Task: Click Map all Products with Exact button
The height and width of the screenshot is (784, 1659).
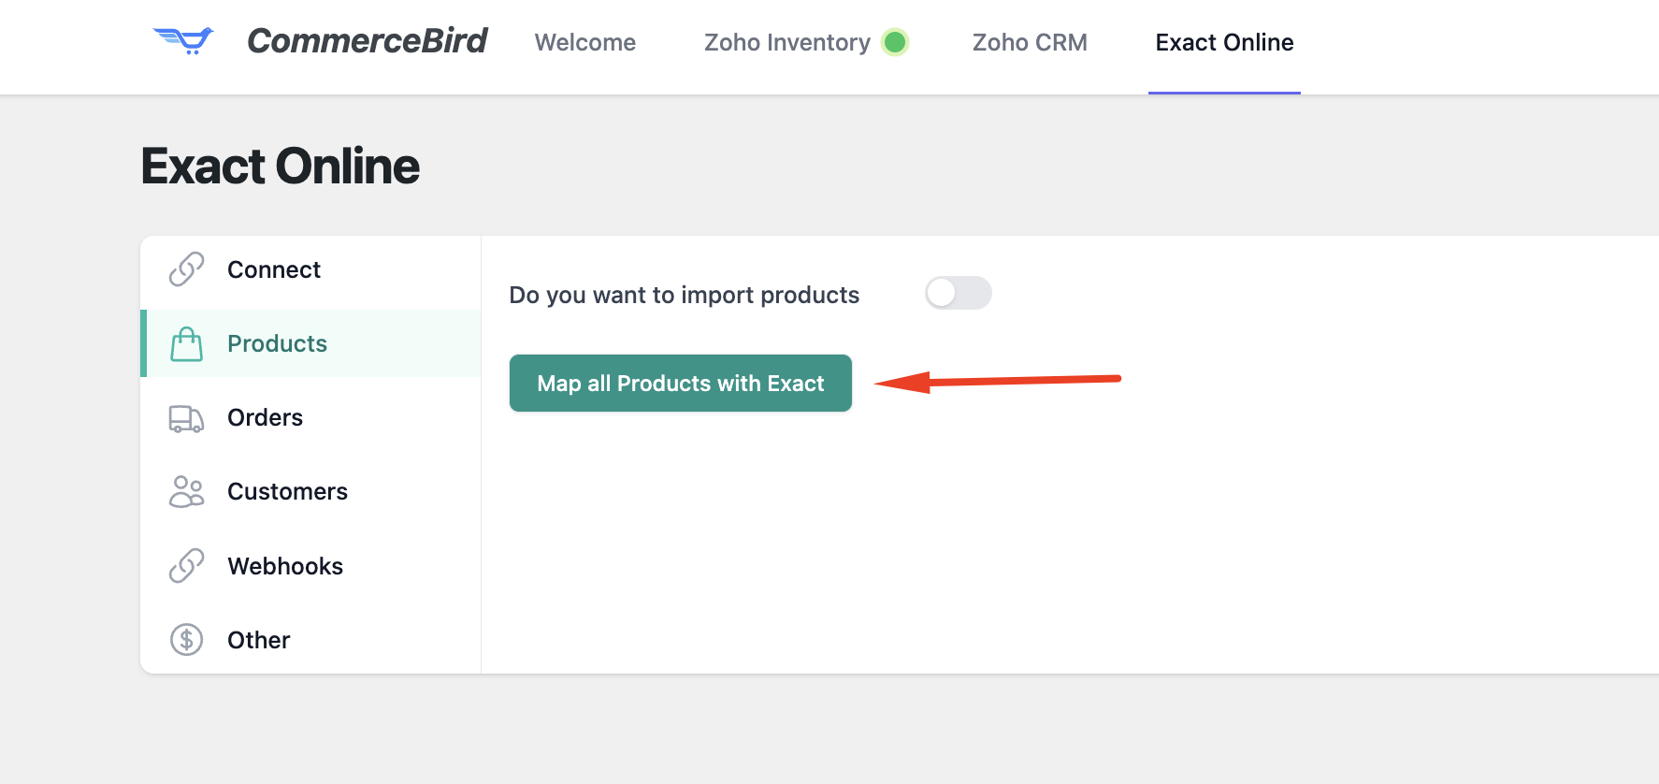Action: (x=681, y=384)
